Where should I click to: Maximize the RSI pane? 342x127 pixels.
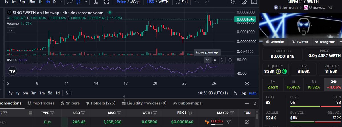click(x=230, y=60)
